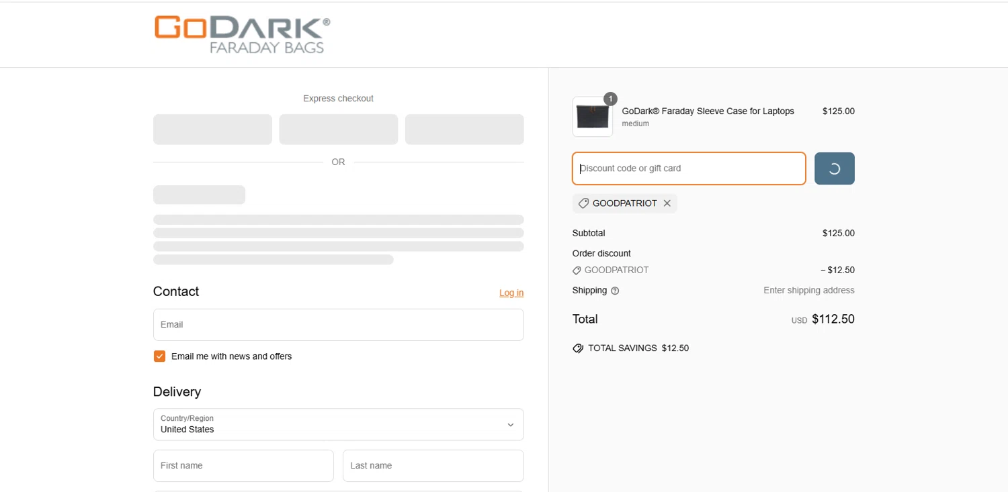1008x492 pixels.
Task: Click the middle express checkout button
Action: tap(339, 130)
